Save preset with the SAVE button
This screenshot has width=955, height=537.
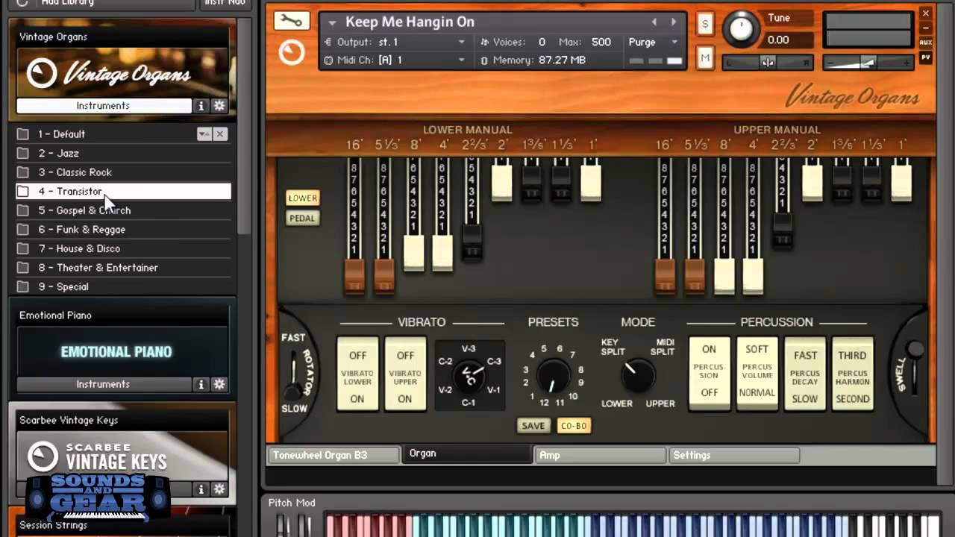[533, 426]
